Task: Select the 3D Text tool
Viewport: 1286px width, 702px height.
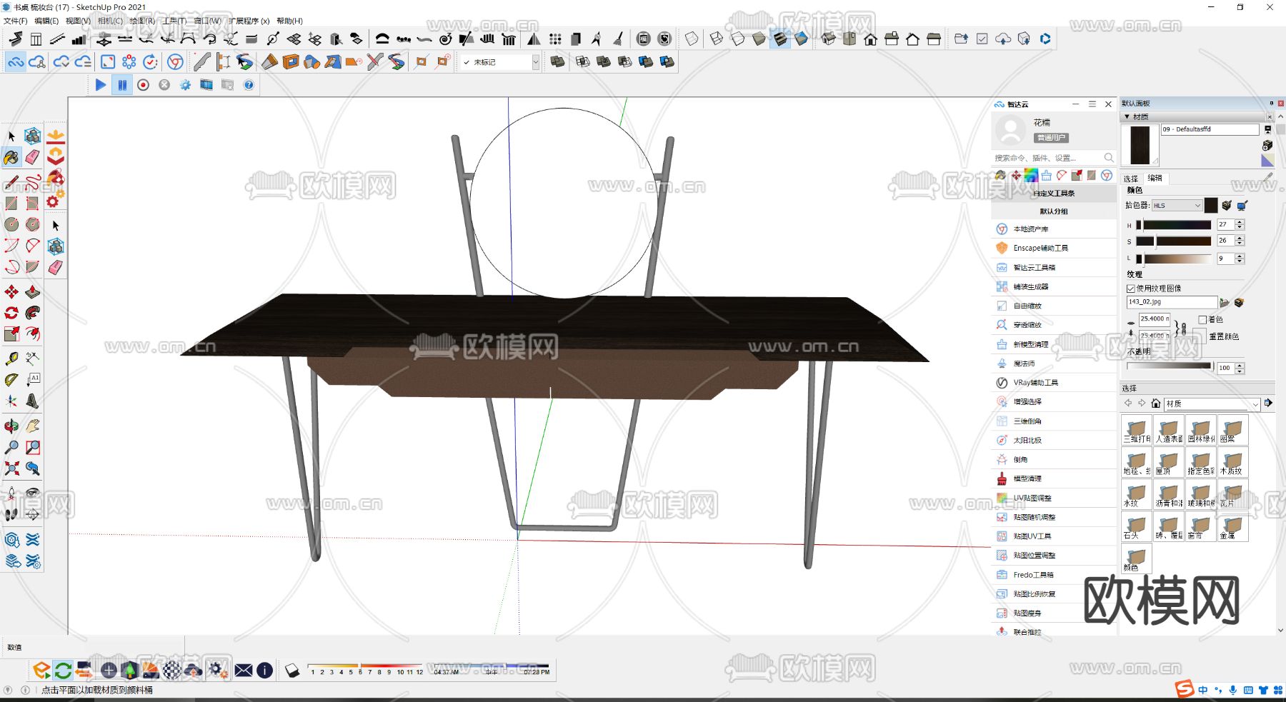Action: coord(33,401)
